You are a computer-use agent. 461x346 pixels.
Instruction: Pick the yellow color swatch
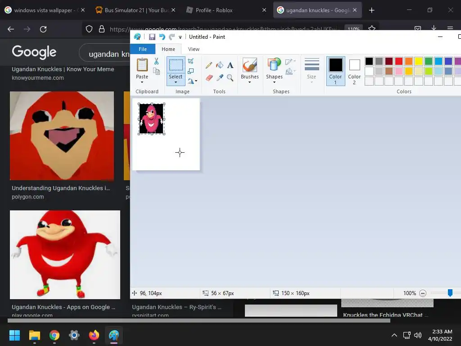(419, 61)
